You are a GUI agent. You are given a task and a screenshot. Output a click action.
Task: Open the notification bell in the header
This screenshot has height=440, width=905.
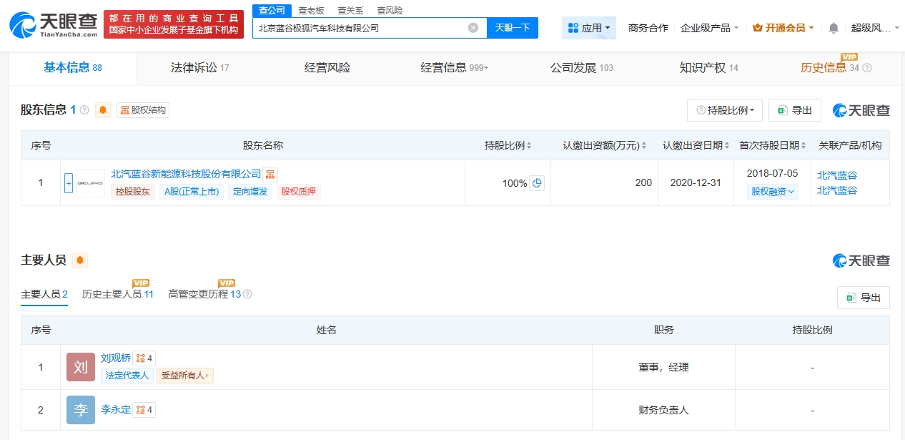834,28
